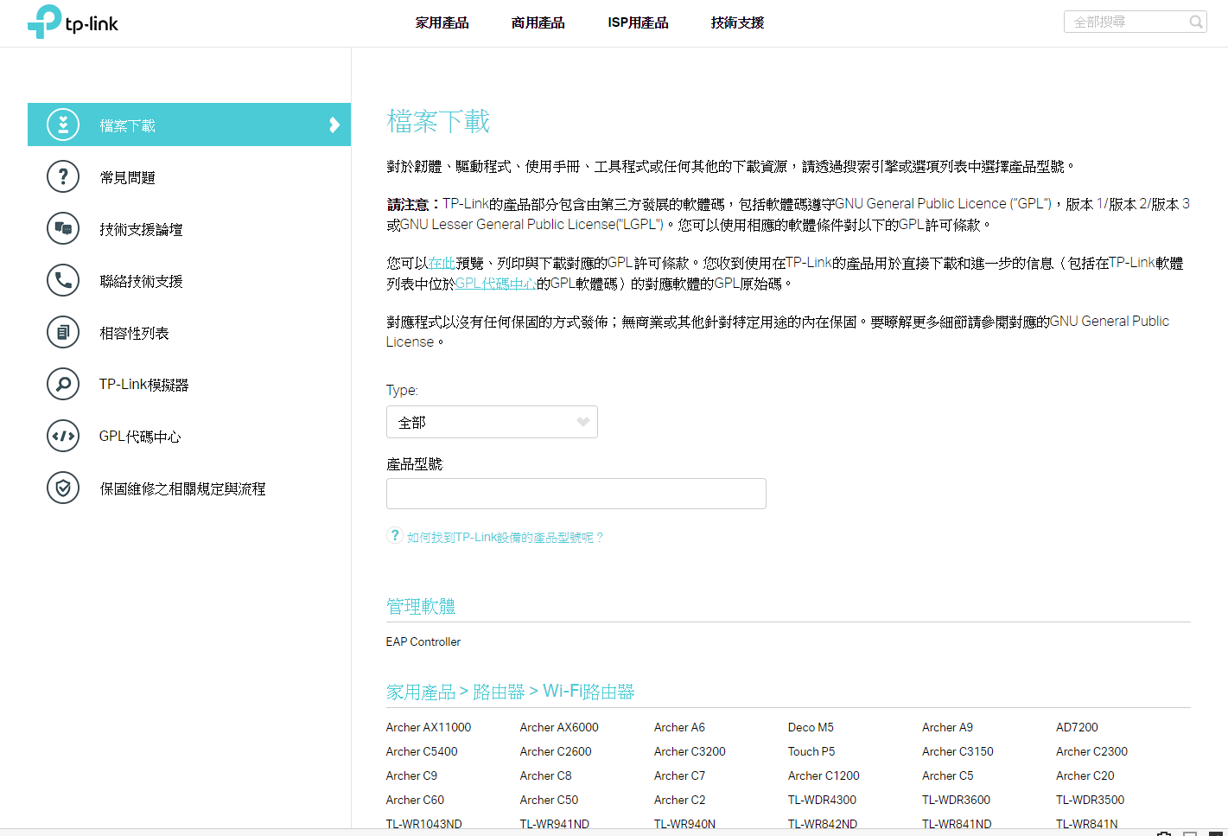Click the TP-Link模擬器 magnifier icon

pos(63,384)
